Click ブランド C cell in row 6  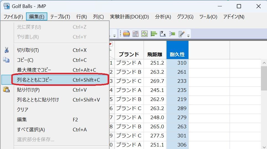pyautogui.click(x=129, y=108)
